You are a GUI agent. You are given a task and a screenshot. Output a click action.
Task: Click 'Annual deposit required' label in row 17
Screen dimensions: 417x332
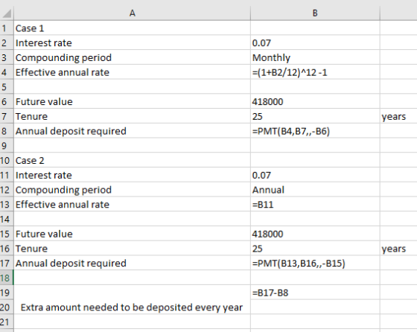click(x=71, y=264)
